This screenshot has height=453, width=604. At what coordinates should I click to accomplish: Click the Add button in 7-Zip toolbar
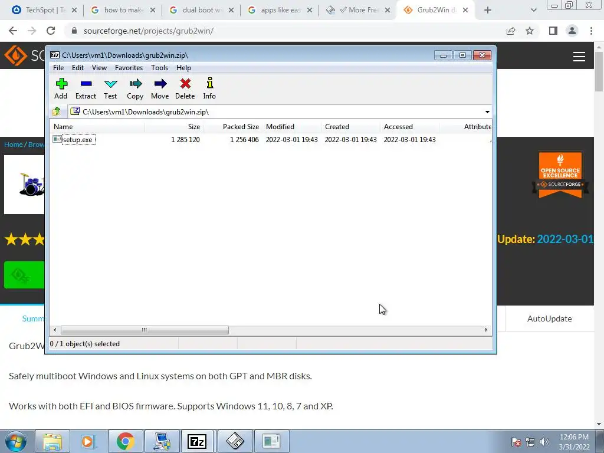coord(61,89)
